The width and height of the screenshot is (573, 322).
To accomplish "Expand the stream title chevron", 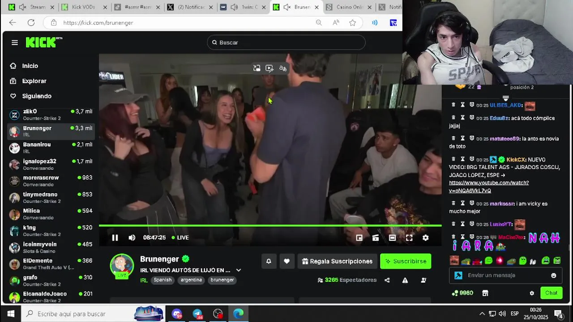I will (239, 270).
